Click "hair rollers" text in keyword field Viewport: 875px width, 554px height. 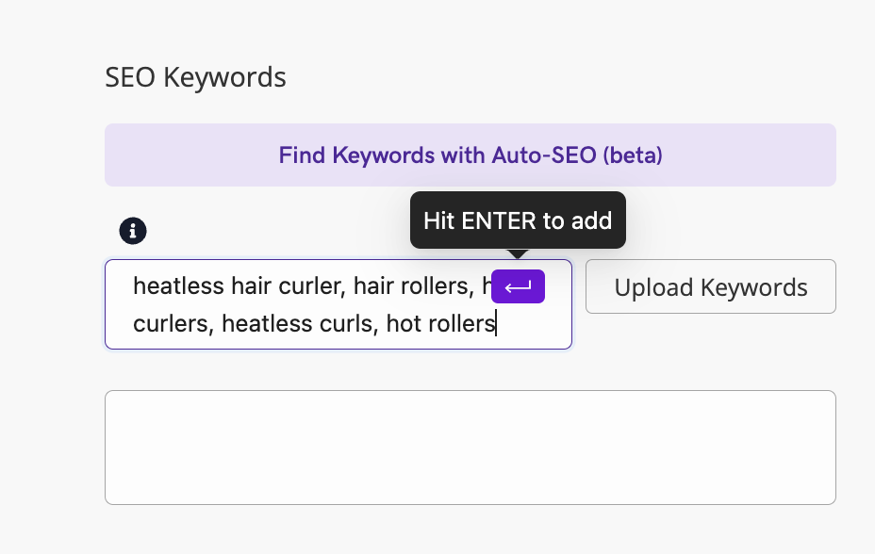[x=411, y=285]
